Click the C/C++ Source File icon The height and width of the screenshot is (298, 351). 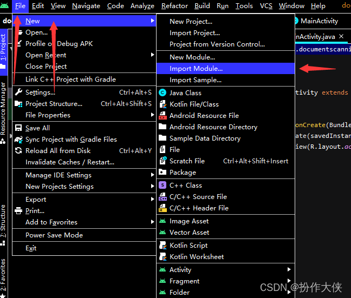[x=162, y=197]
